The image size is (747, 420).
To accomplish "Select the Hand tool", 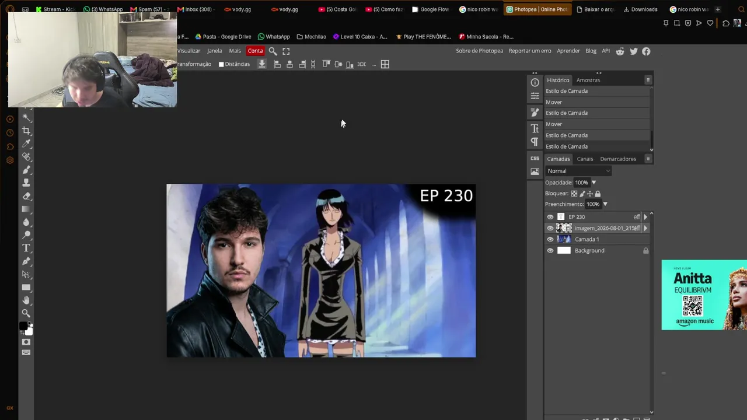I will 26,300.
